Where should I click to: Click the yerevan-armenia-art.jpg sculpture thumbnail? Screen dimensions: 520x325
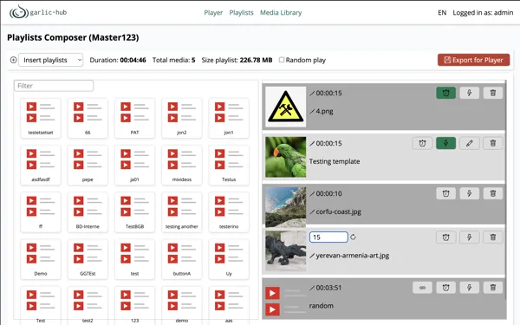(x=285, y=251)
